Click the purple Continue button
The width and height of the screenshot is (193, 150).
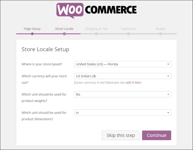[x=156, y=135]
